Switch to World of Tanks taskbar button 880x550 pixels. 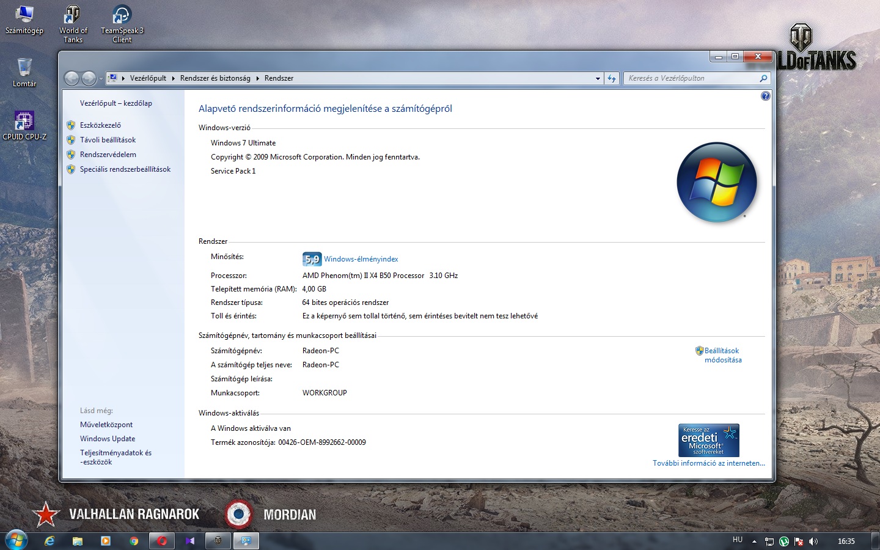[x=218, y=541]
